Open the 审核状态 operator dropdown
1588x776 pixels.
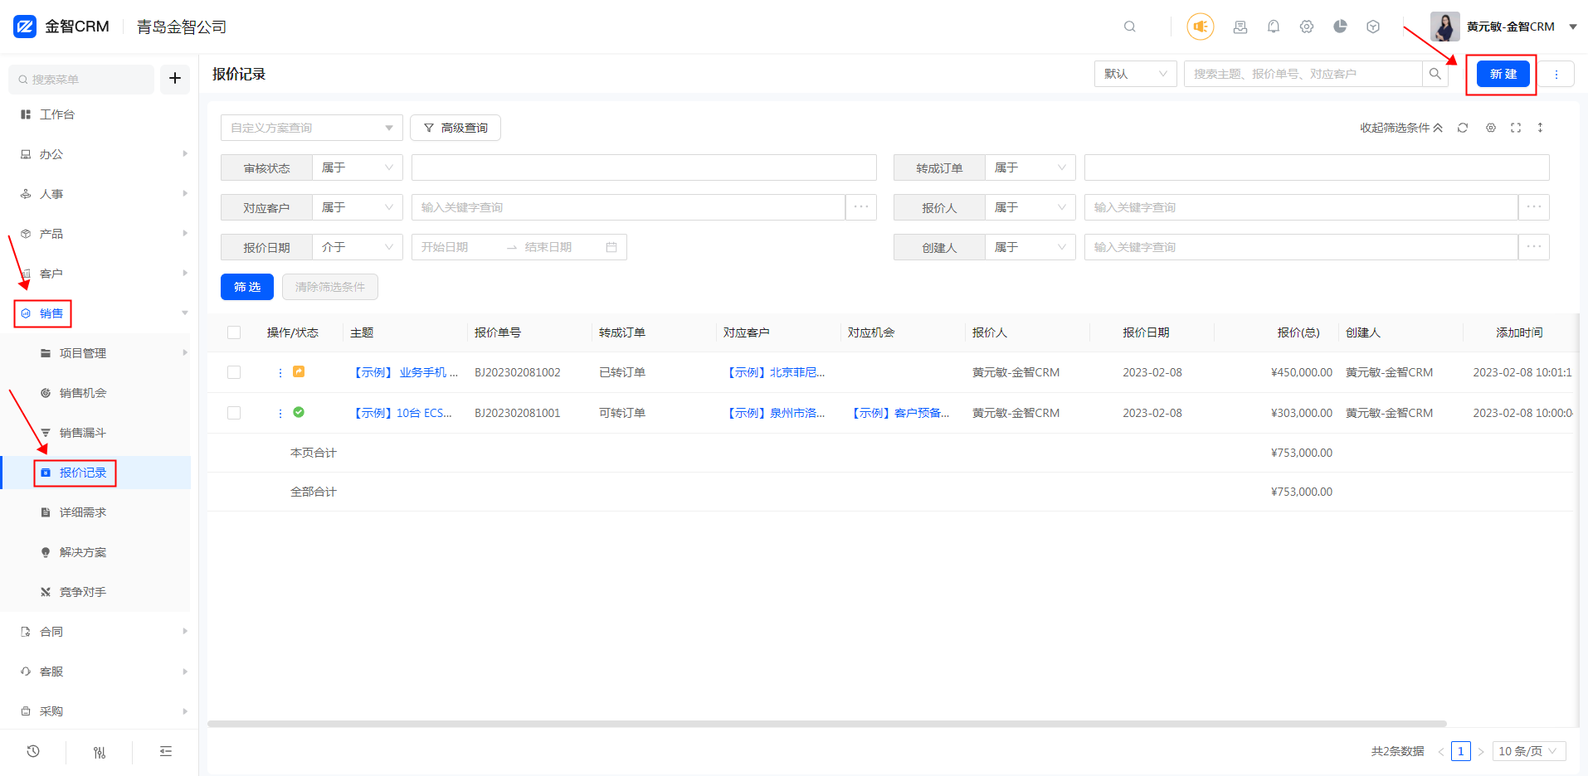[358, 167]
